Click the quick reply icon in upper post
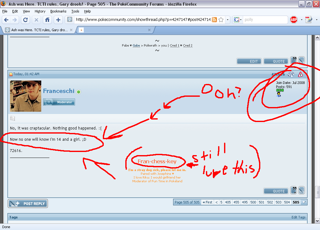 302,60
